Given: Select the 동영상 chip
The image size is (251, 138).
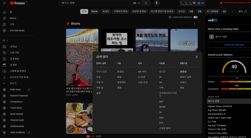Looking at the screenshot, I should pos(106,11).
